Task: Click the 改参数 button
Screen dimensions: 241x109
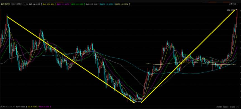Action: (219, 107)
